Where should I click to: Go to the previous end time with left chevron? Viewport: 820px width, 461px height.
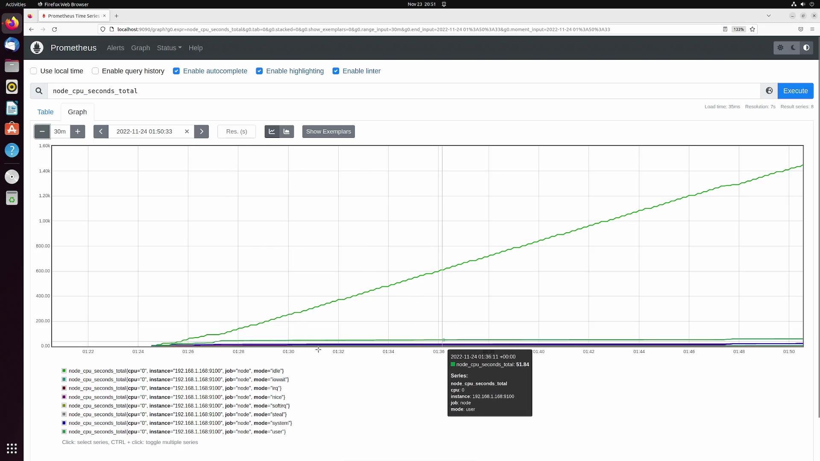(x=101, y=131)
